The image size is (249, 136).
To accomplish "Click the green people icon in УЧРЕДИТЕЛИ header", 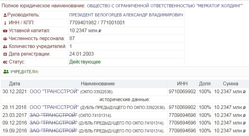I will [6, 72].
